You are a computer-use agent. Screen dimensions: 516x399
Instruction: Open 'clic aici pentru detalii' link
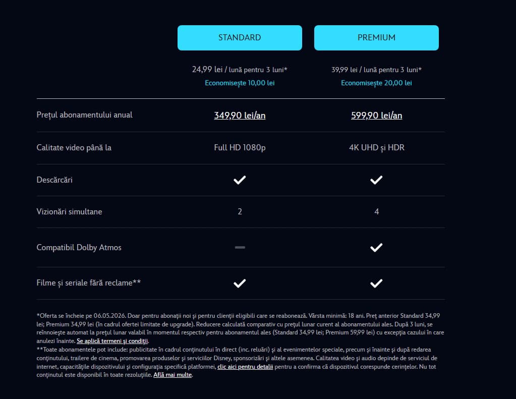(x=245, y=366)
